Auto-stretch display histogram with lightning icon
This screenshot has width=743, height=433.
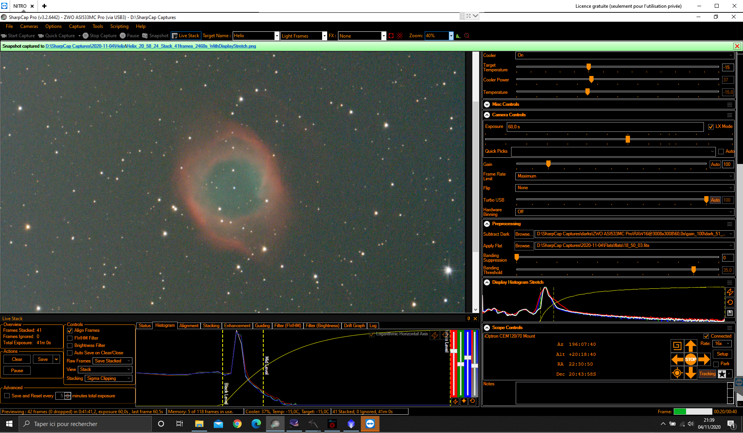coord(730,292)
